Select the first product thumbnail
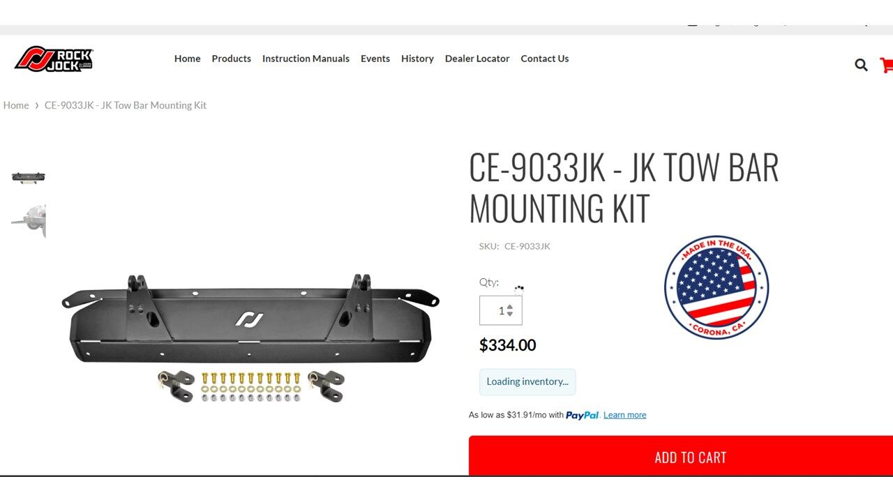This screenshot has height=502, width=893. pyautogui.click(x=29, y=177)
